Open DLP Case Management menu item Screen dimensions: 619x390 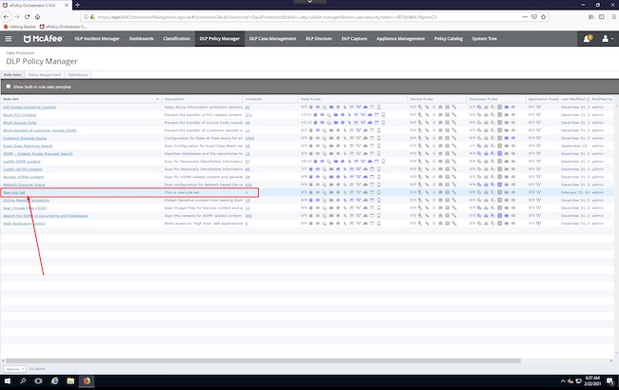tap(272, 39)
